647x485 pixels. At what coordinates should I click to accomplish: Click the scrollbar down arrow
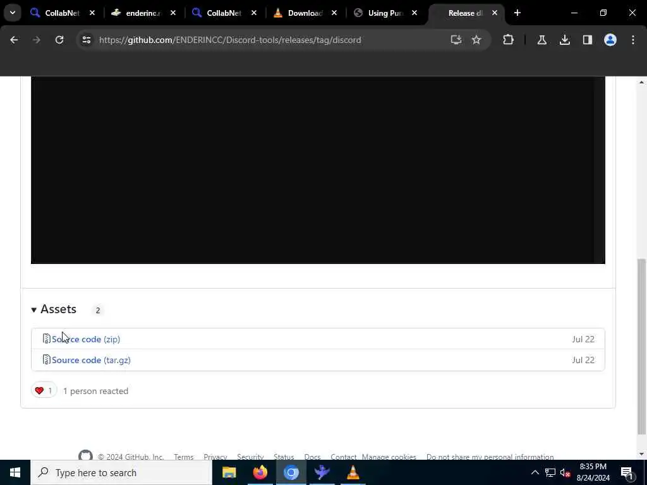click(641, 454)
